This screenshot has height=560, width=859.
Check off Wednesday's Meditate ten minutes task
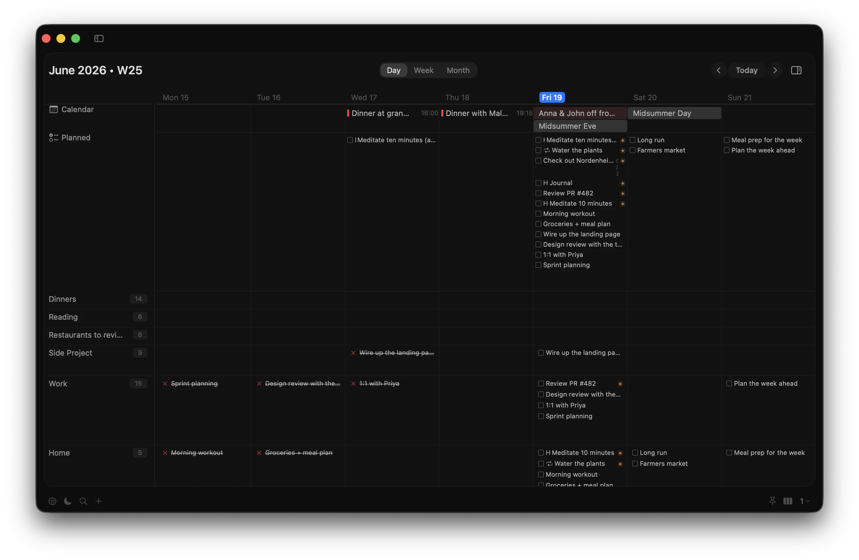point(350,140)
